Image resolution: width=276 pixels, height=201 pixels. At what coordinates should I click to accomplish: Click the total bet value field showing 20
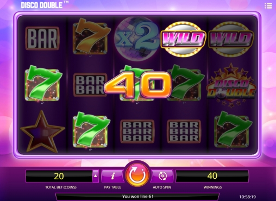coord(59,176)
